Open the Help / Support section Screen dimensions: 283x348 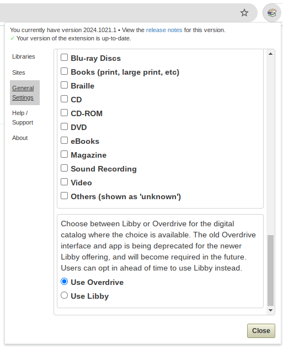[x=23, y=118]
